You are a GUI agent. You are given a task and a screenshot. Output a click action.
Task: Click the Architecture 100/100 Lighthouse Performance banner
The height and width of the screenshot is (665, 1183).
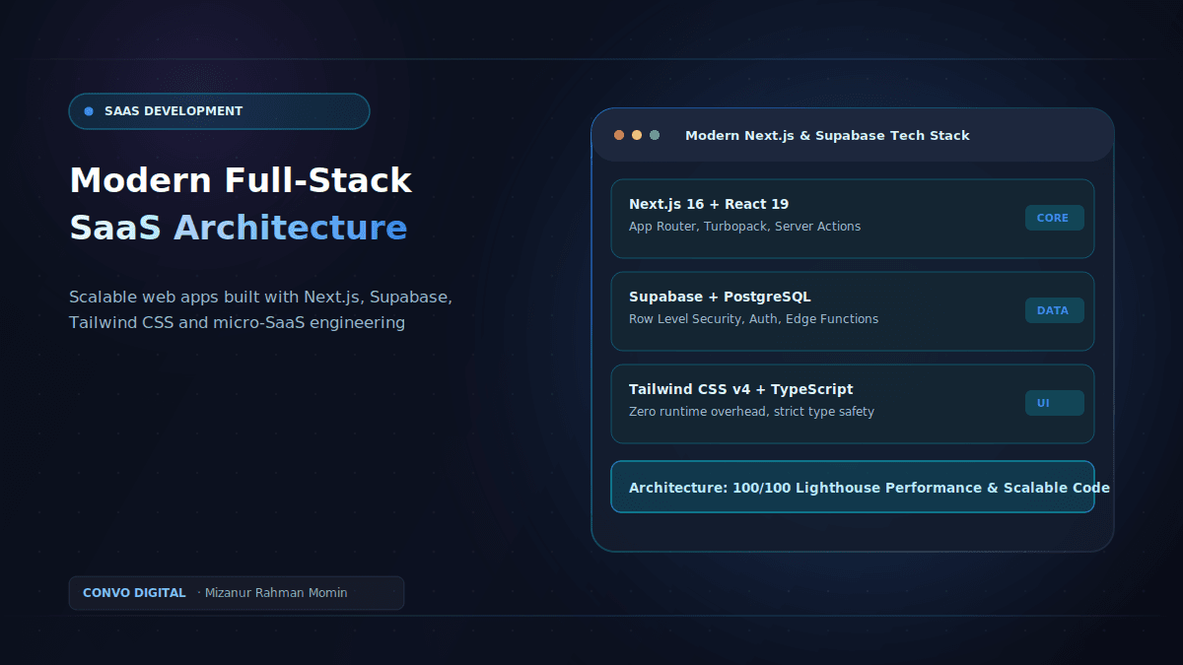click(853, 487)
